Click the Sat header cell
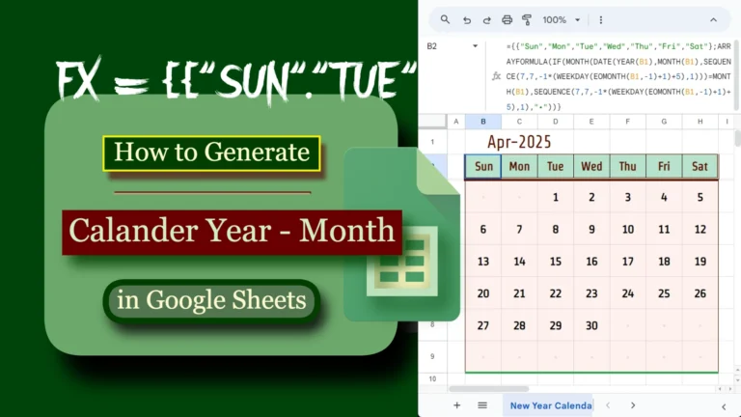Viewport: 741px width, 417px height. [700, 166]
